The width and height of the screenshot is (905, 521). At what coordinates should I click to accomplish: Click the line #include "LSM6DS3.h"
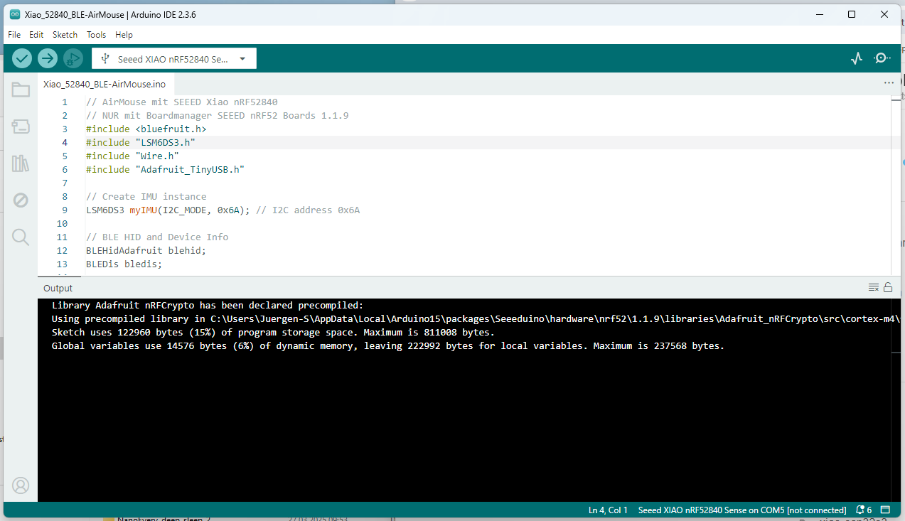141,143
